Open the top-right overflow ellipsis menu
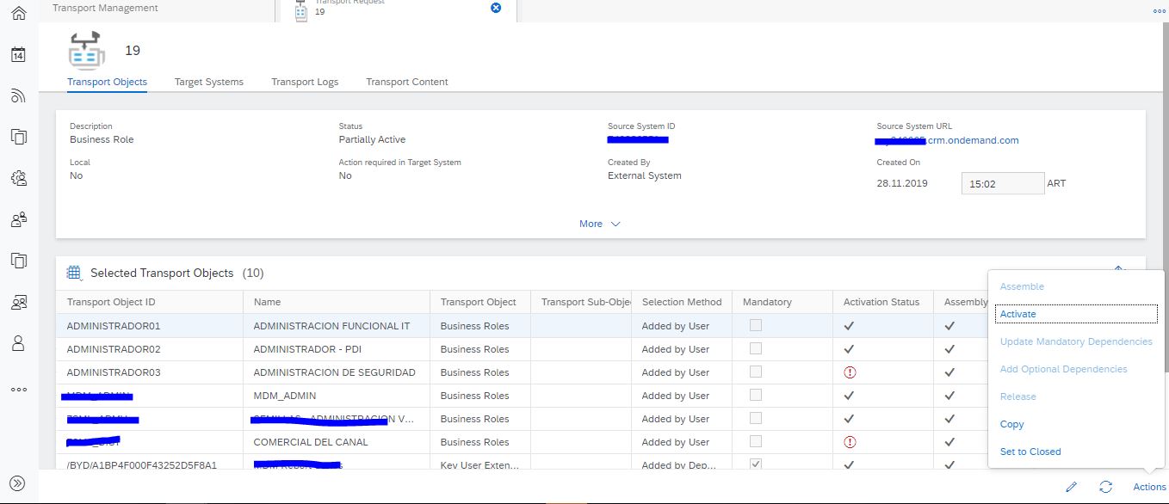Screen dimensions: 1169x504 tap(1159, 11)
